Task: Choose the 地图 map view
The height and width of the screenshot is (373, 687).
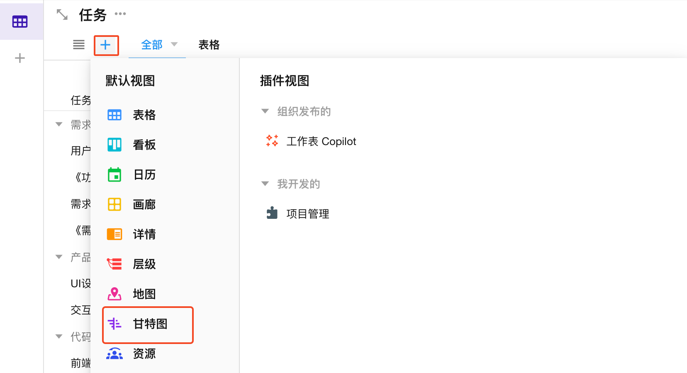Action: 144,294
